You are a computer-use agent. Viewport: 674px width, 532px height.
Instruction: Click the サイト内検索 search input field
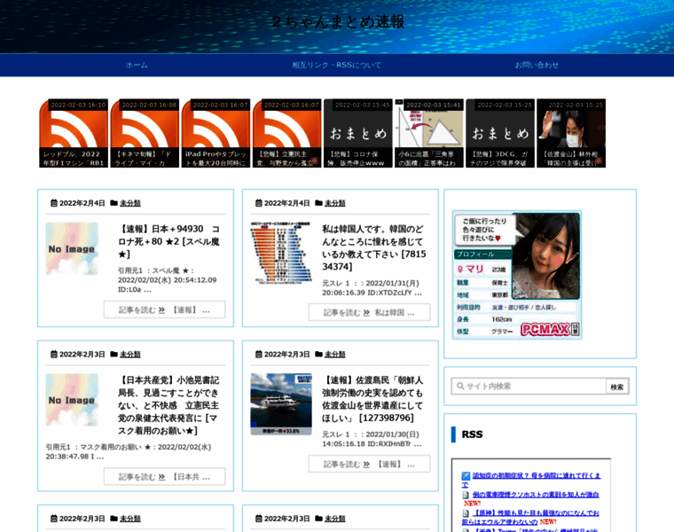point(529,387)
